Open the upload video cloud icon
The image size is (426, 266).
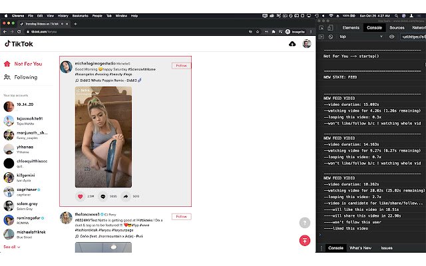292,44
